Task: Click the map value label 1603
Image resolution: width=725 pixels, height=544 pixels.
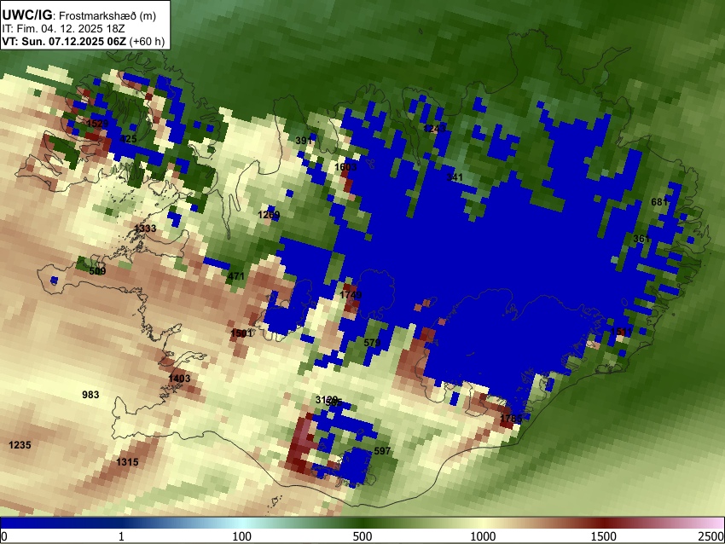Action: pos(345,167)
